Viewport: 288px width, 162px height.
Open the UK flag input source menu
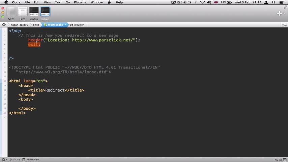point(216,2)
